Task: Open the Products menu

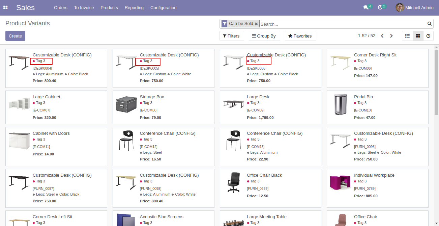Action: 109,7
